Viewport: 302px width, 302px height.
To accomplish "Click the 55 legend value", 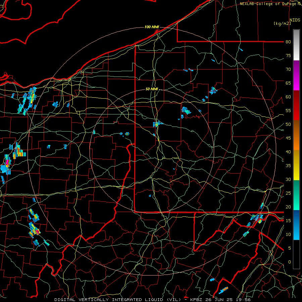I will tap(288, 110).
